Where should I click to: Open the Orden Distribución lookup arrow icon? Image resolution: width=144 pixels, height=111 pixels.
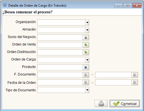[86, 52]
